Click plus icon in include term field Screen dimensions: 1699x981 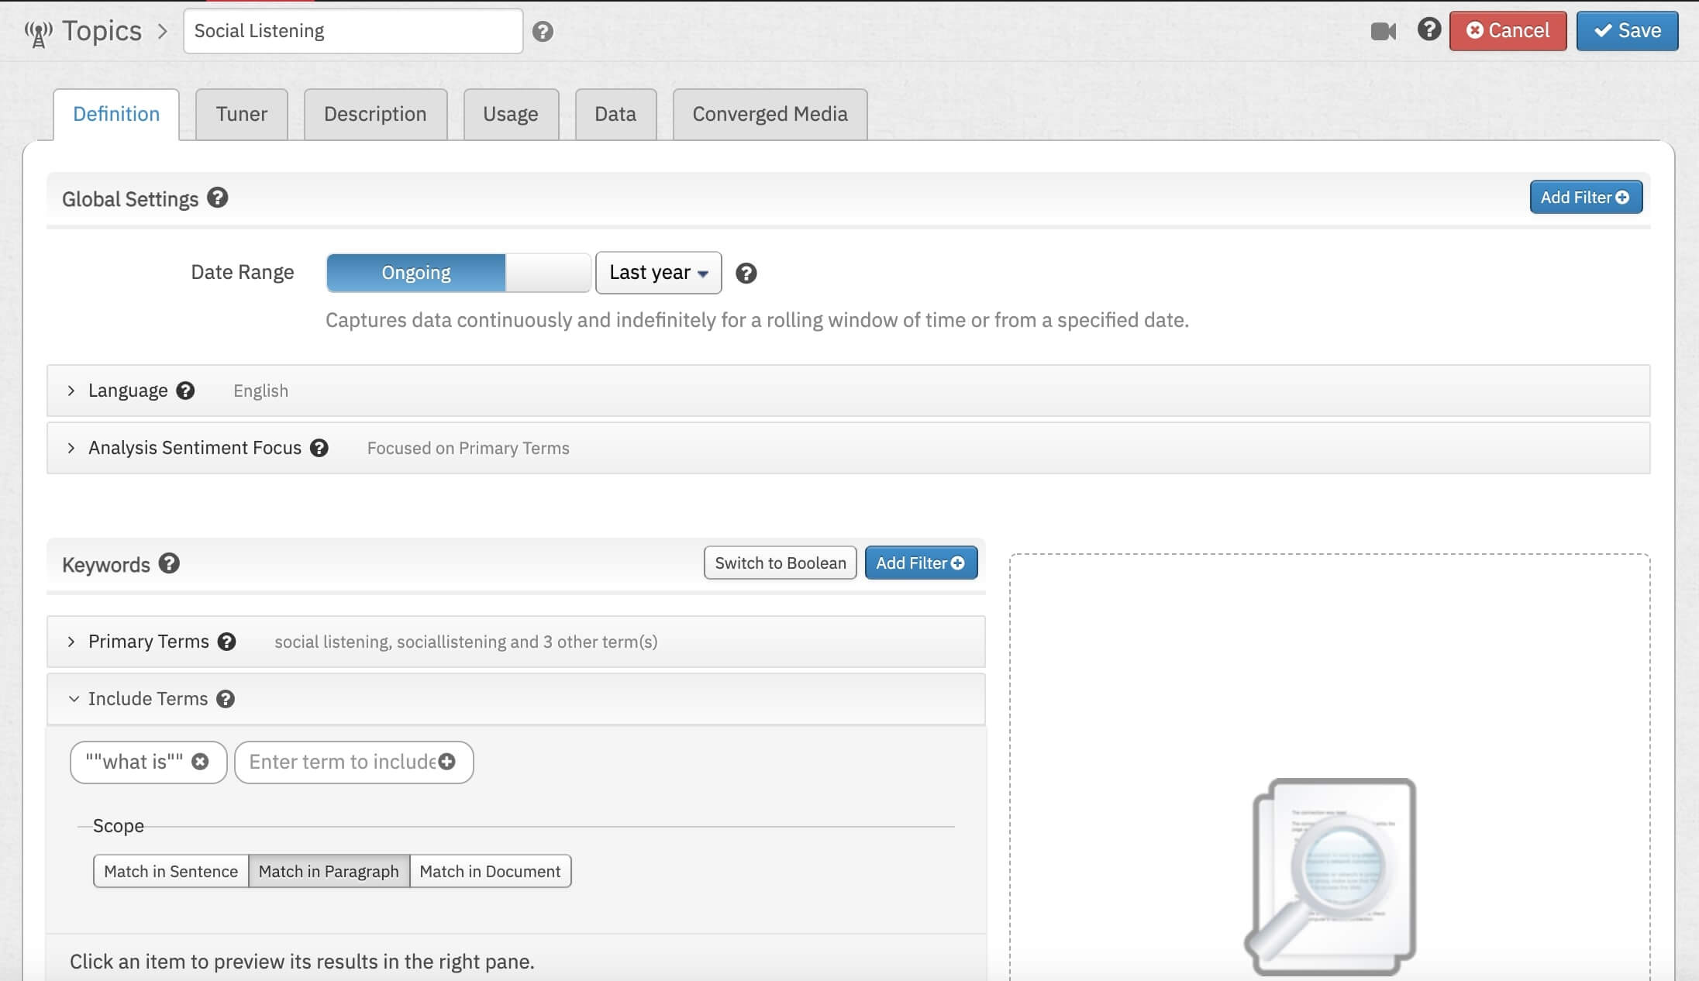click(447, 762)
